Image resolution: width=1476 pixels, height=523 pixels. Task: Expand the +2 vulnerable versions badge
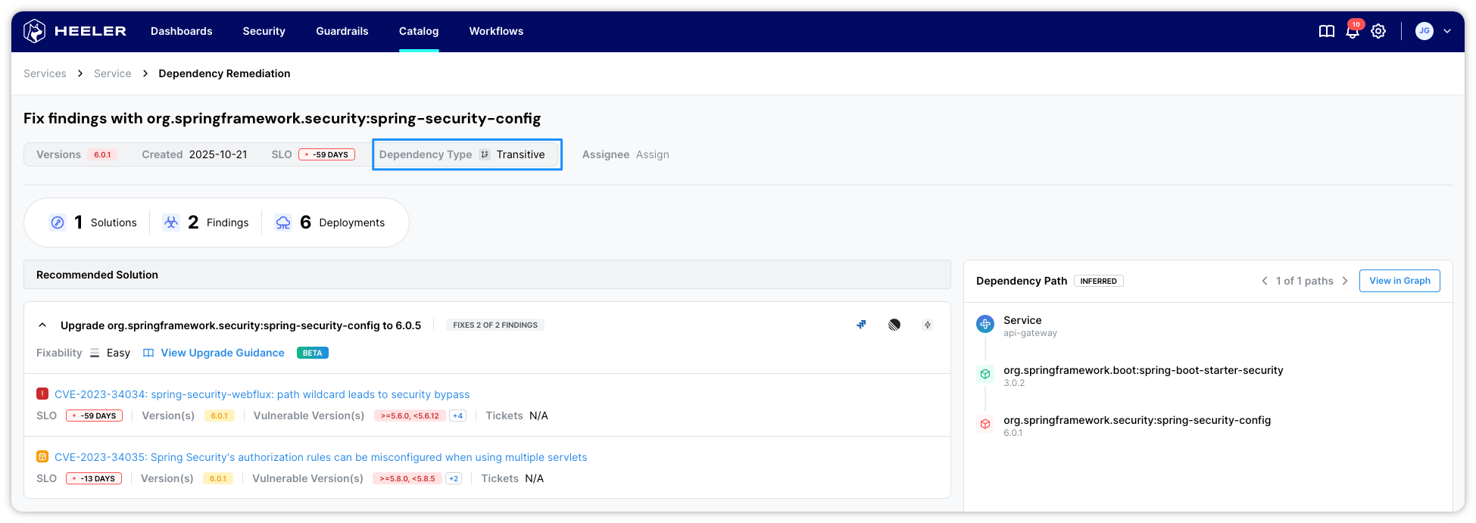(454, 478)
